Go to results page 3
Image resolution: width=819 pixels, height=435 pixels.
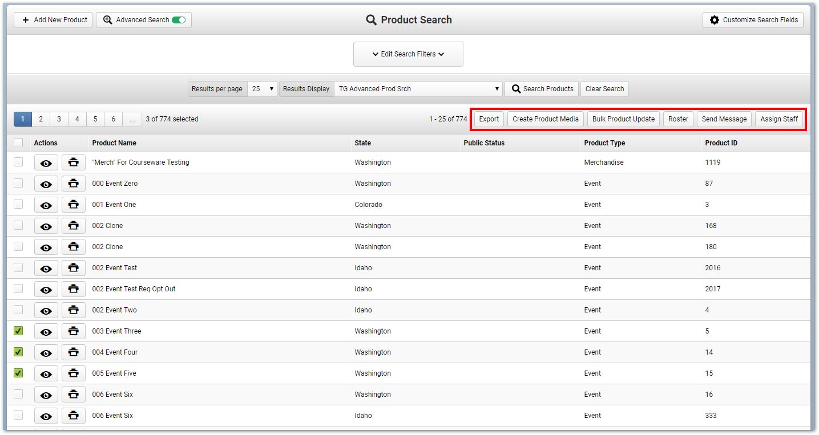point(59,119)
